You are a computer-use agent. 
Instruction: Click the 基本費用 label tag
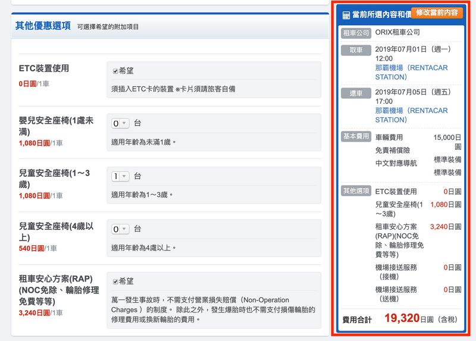(356, 136)
